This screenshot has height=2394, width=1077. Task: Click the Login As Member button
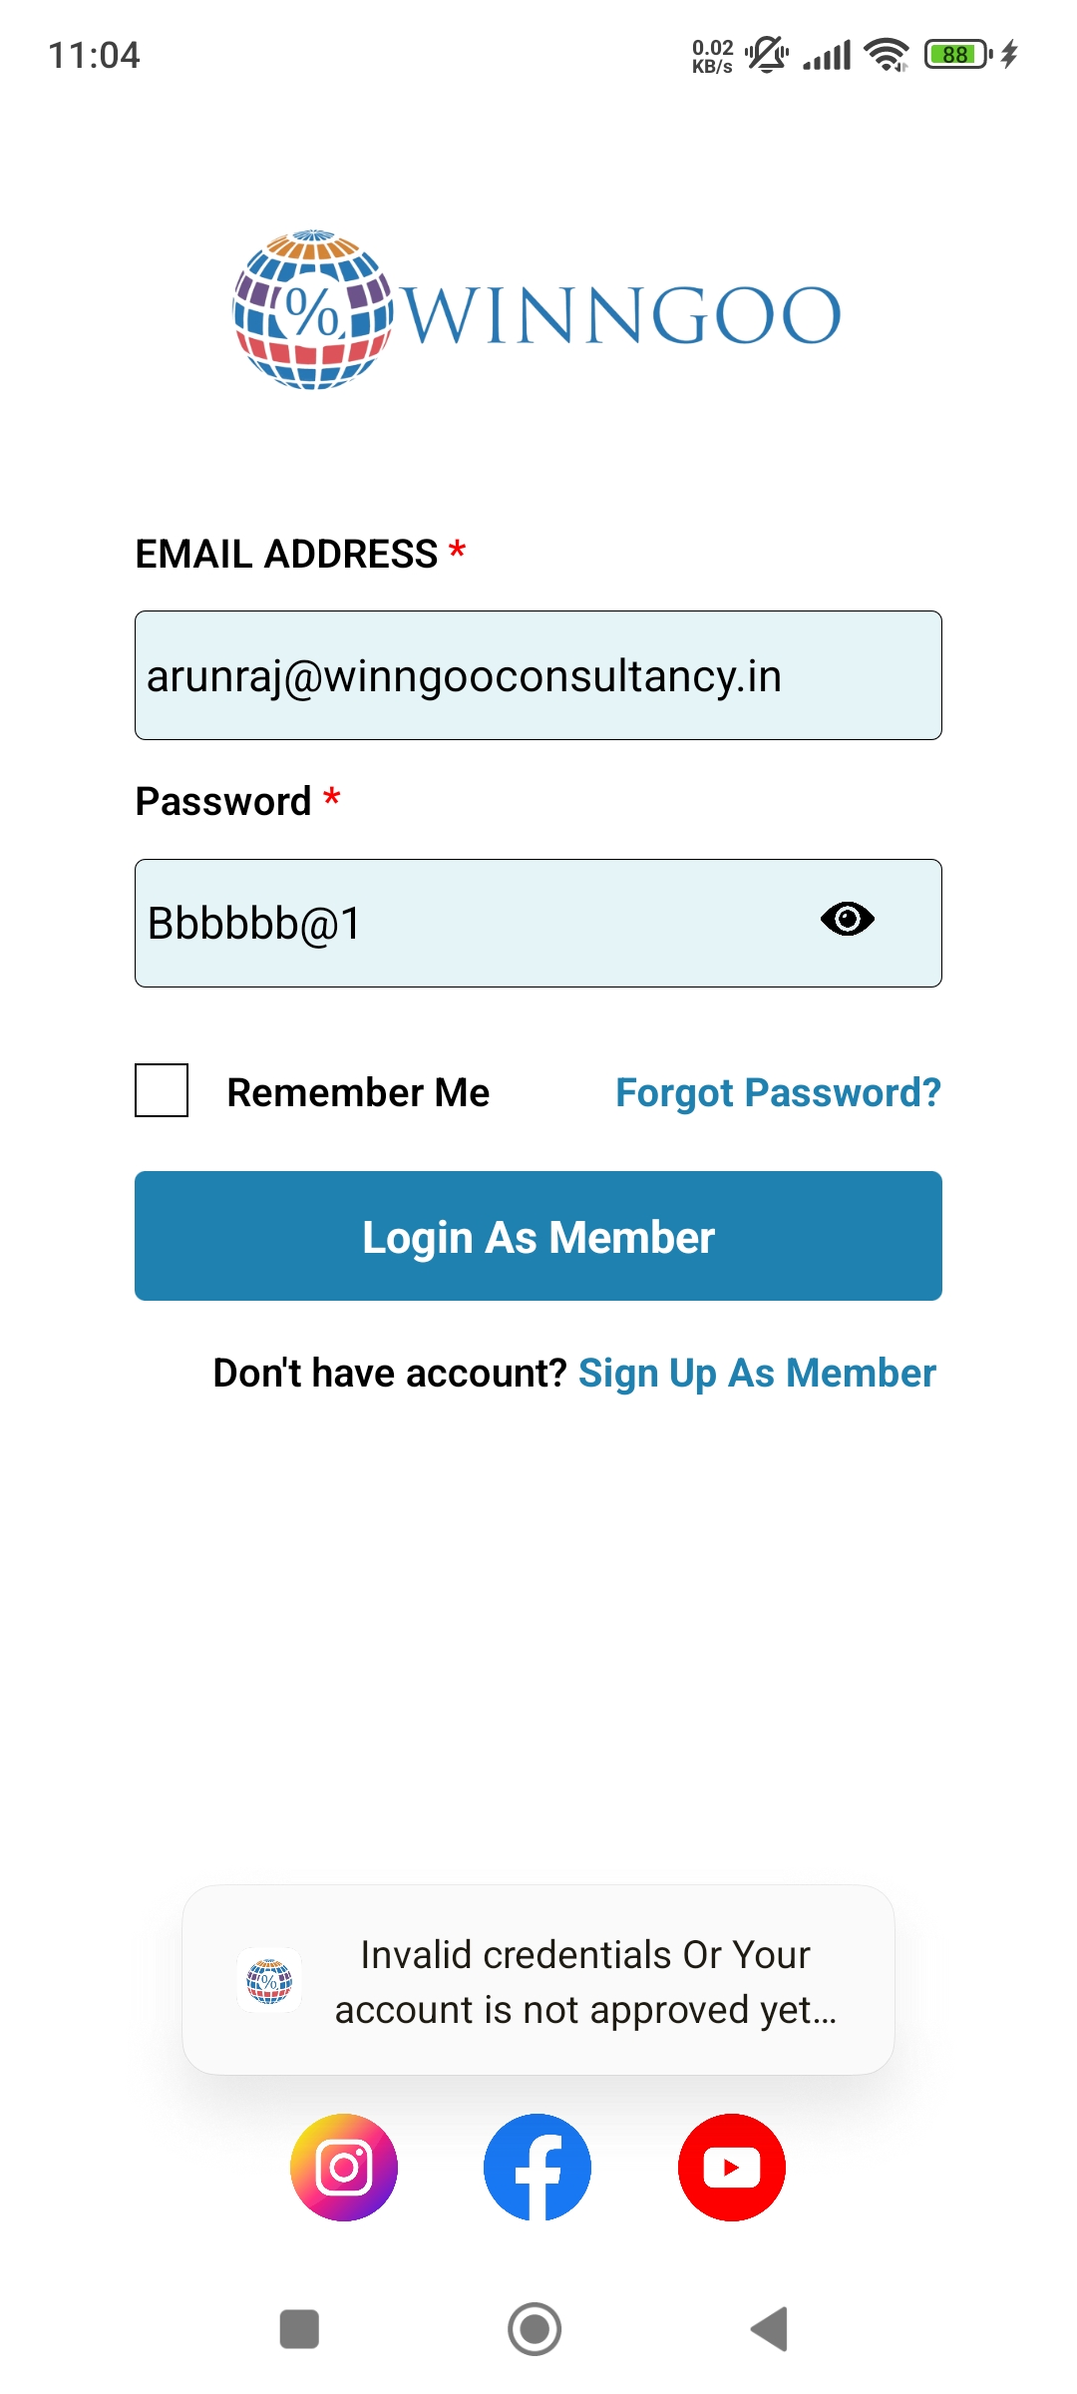click(538, 1236)
